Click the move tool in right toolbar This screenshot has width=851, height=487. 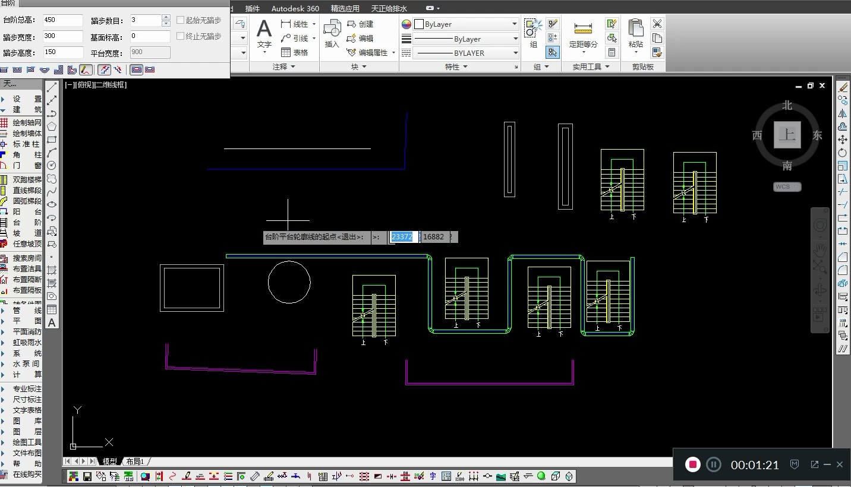pyautogui.click(x=843, y=140)
